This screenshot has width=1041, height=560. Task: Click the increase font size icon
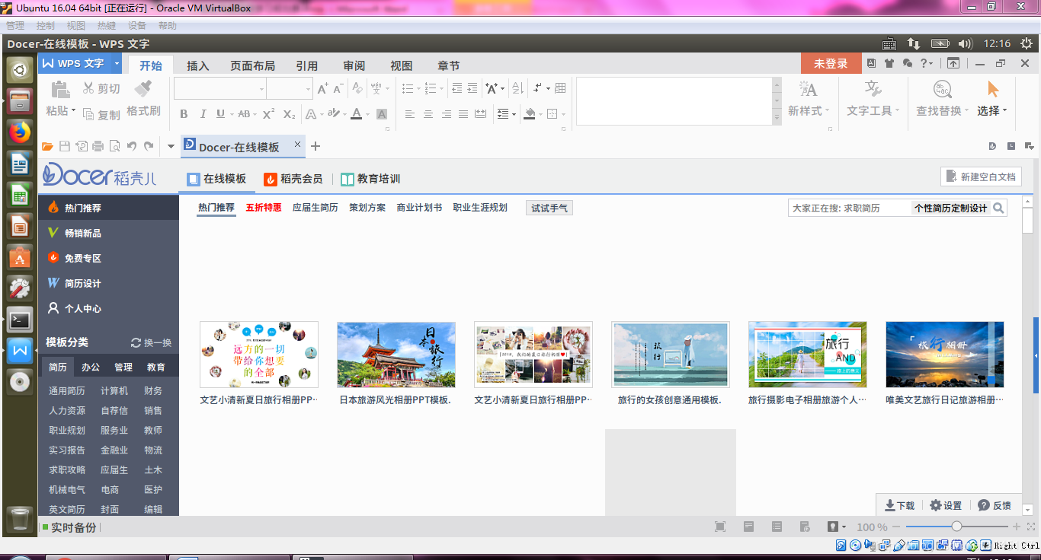click(323, 89)
